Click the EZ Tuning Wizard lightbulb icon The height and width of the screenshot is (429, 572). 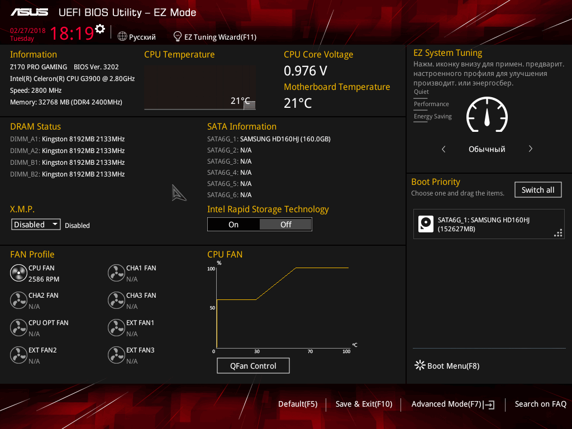coord(177,36)
